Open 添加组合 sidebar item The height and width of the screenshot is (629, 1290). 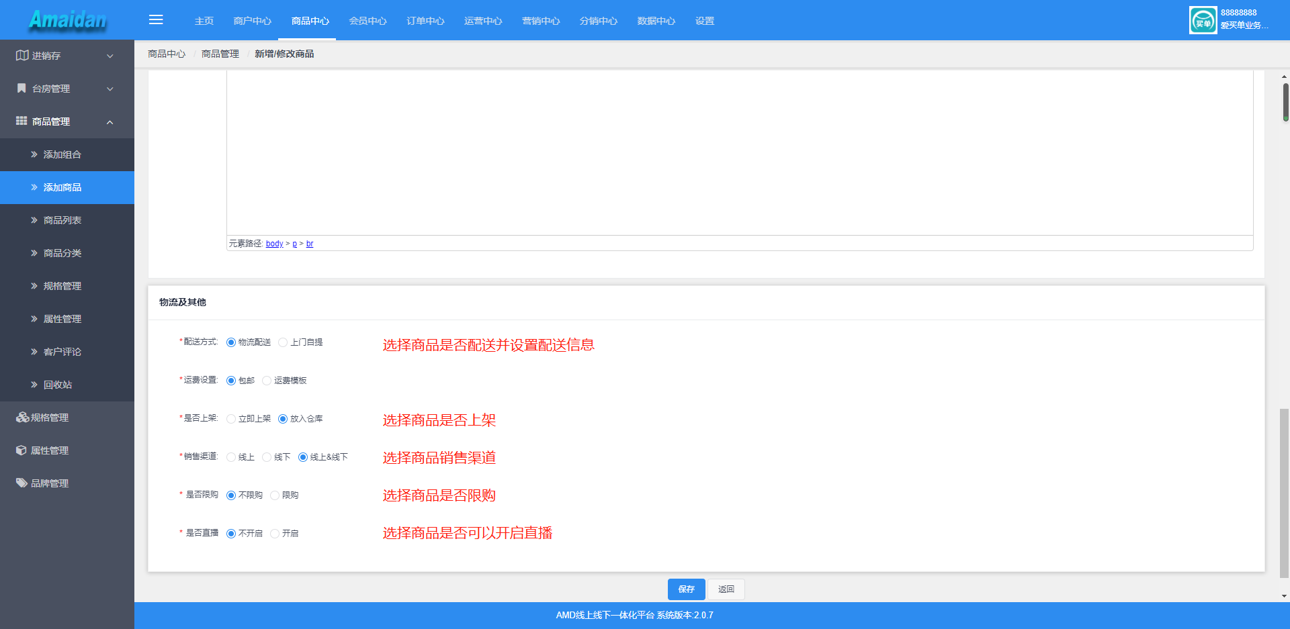point(67,154)
